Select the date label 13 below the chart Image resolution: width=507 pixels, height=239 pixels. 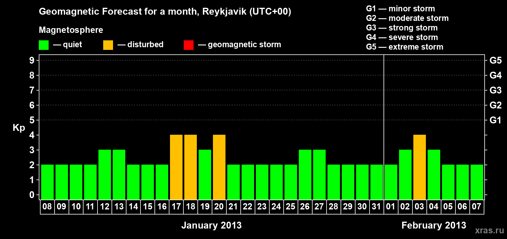(x=119, y=207)
